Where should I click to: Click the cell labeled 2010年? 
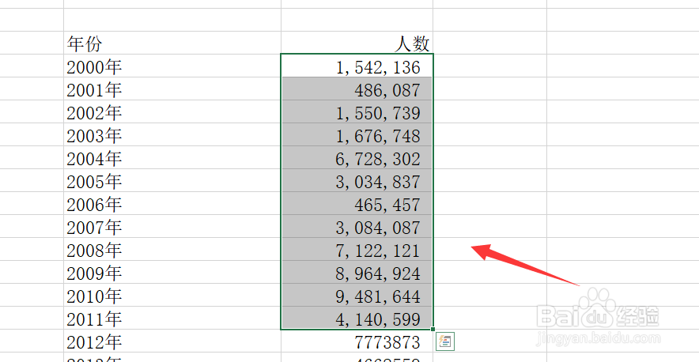(x=172, y=296)
